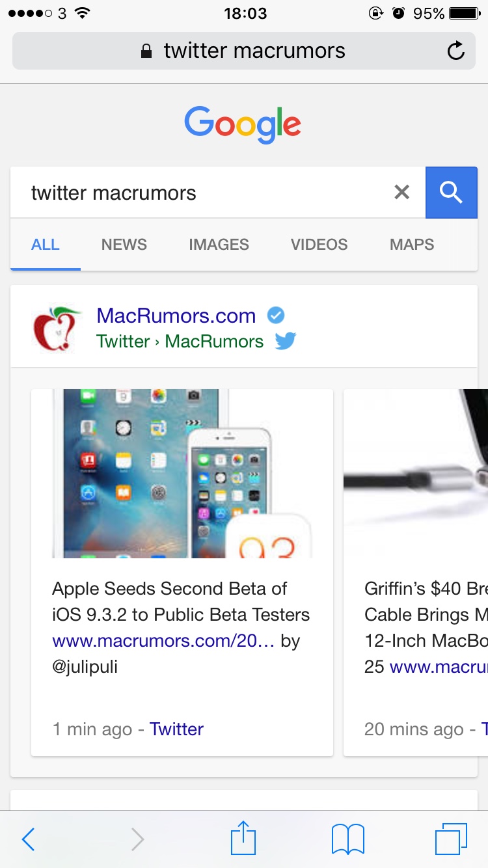Switch to the IMAGES tab

[x=219, y=245]
